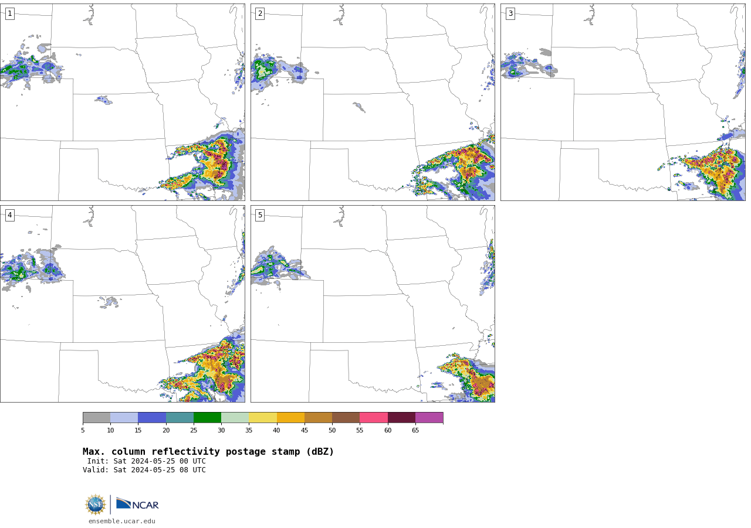The image size is (751, 528).
Task: Open ensemble member 5 reflectivity map
Action: click(373, 304)
